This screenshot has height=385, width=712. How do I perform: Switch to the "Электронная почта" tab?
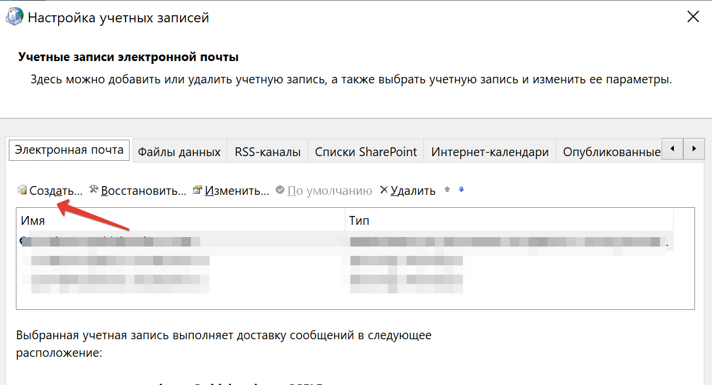(69, 150)
